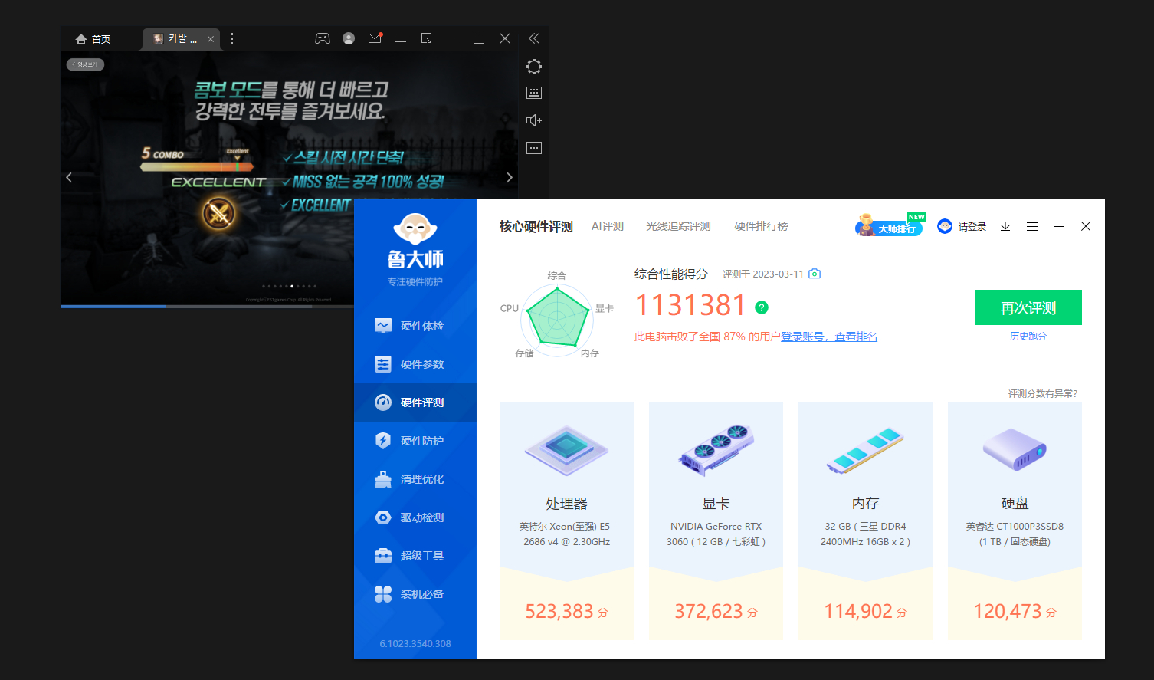This screenshot has width=1154, height=680.
Task: Click the loading progress bar below the game banner
Action: (207, 306)
